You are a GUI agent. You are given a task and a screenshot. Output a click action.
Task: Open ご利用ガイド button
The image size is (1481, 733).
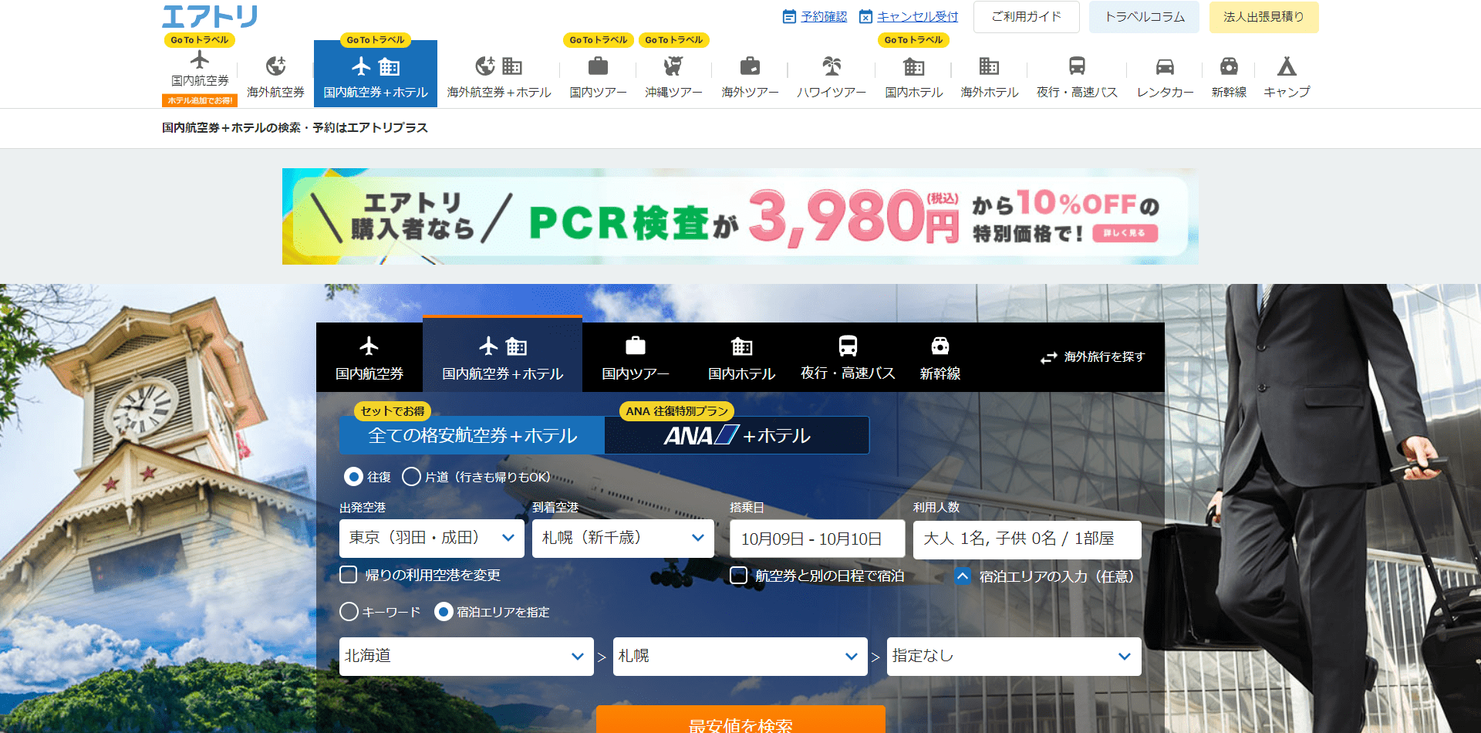click(1027, 17)
